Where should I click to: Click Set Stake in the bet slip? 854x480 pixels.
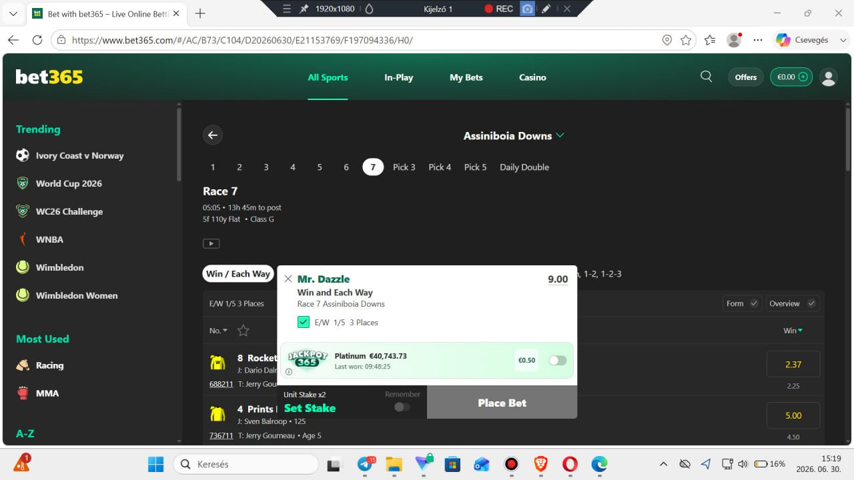click(310, 408)
